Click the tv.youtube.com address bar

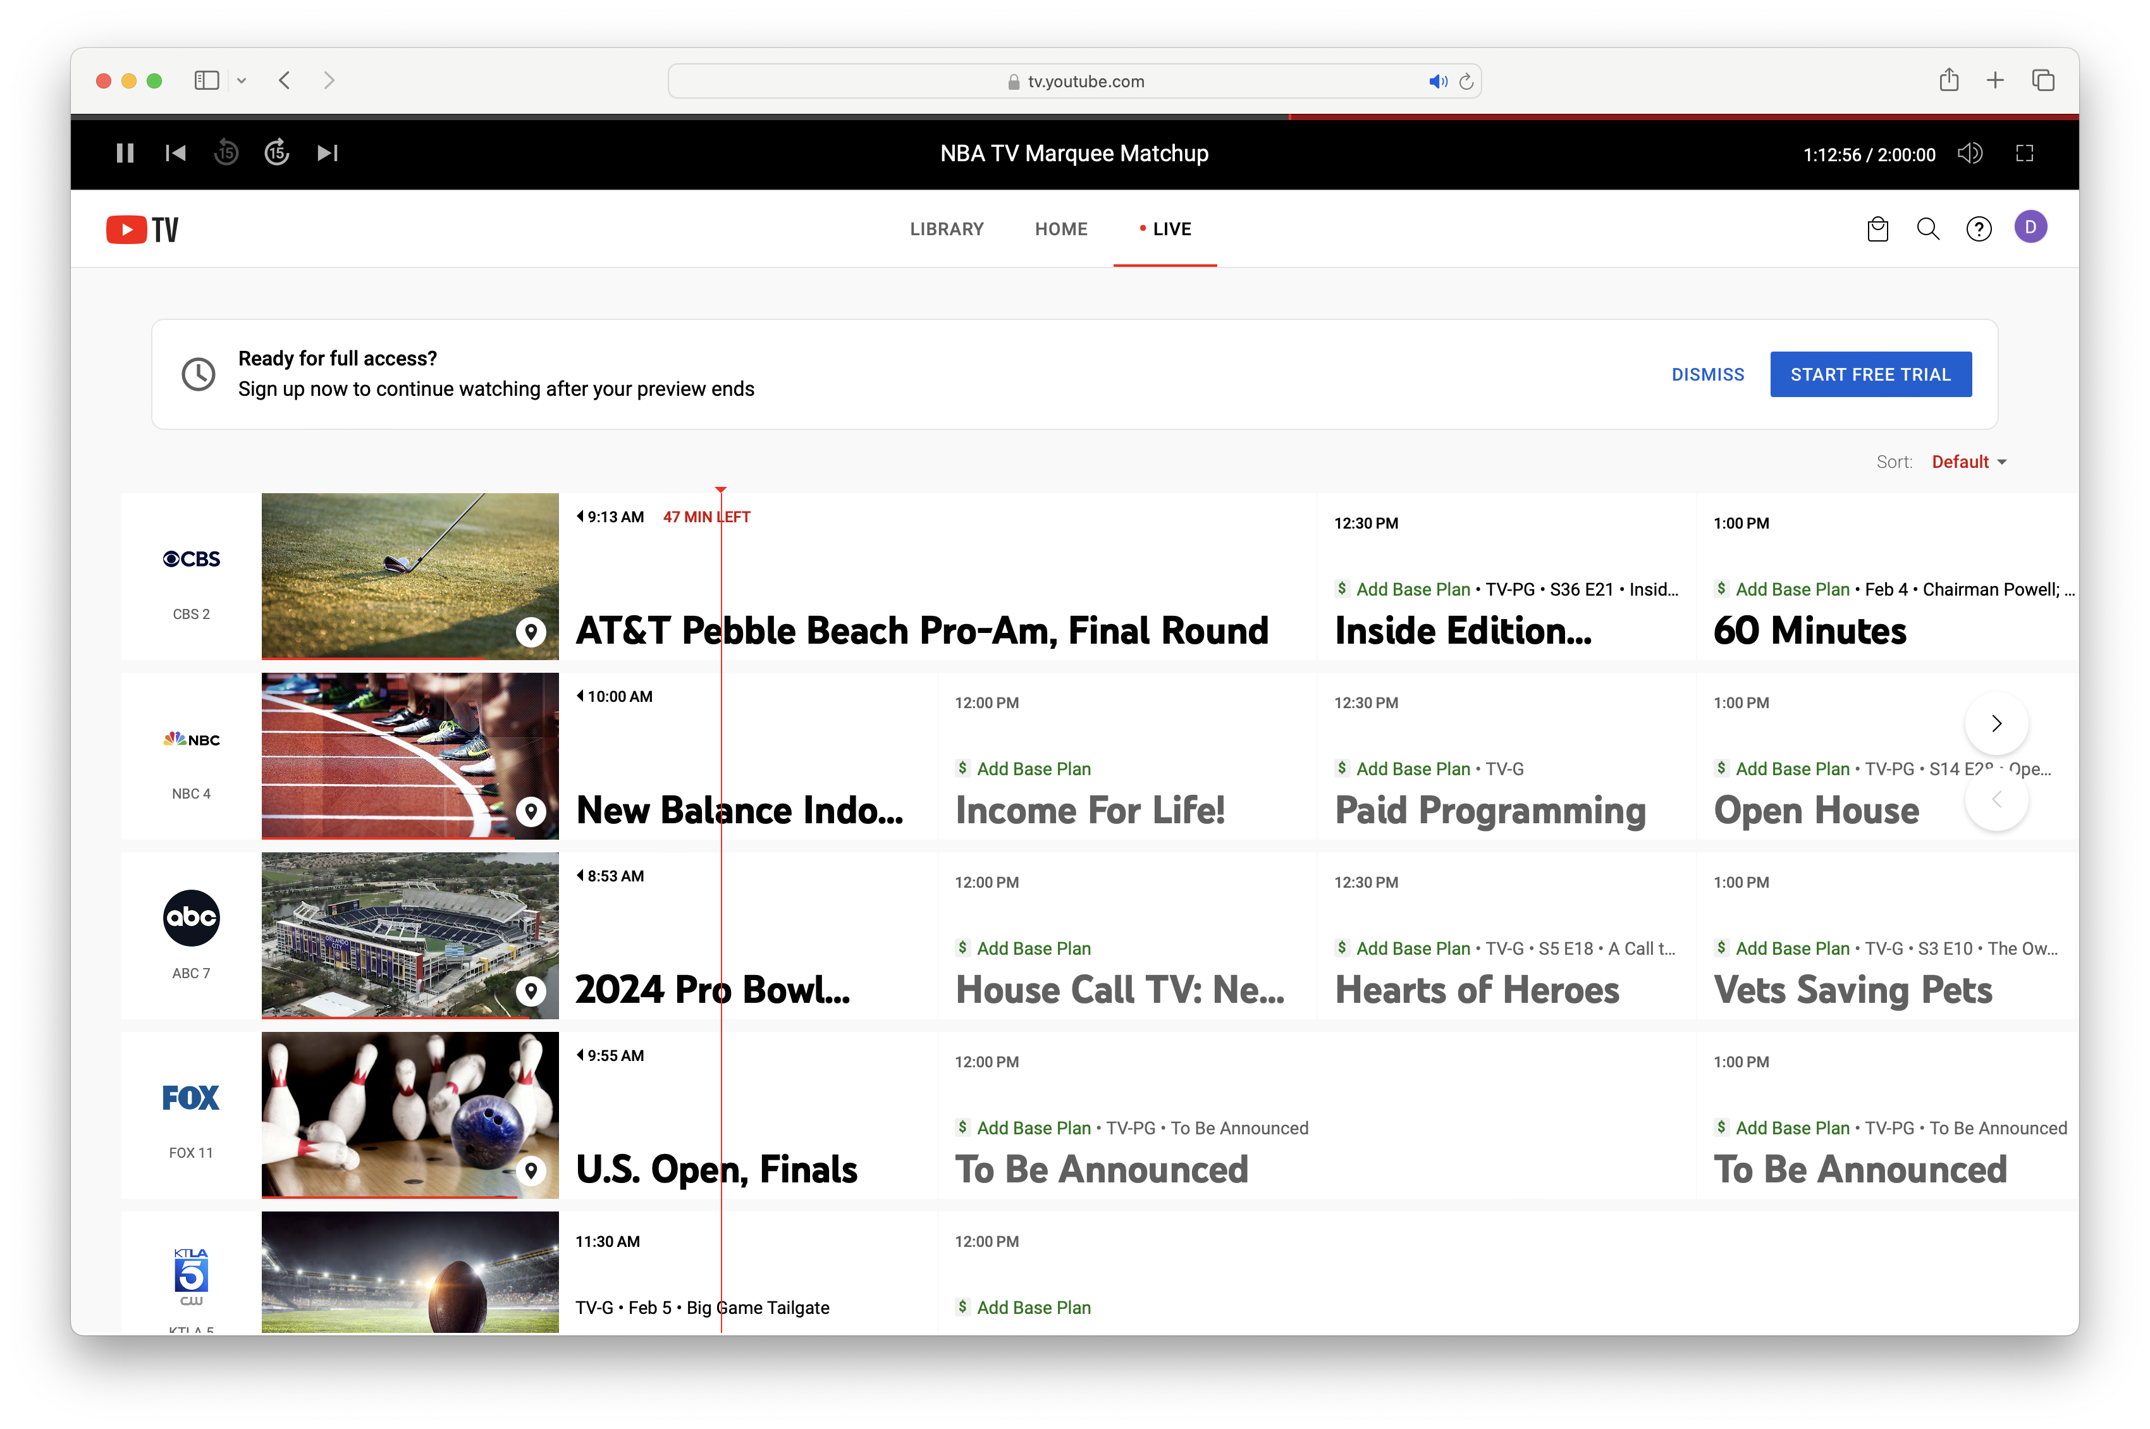point(1074,80)
